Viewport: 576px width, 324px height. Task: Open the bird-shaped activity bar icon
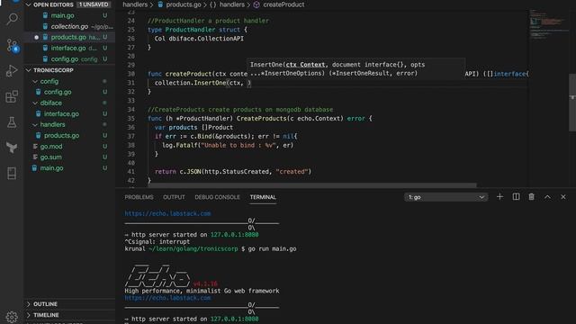click(12, 148)
